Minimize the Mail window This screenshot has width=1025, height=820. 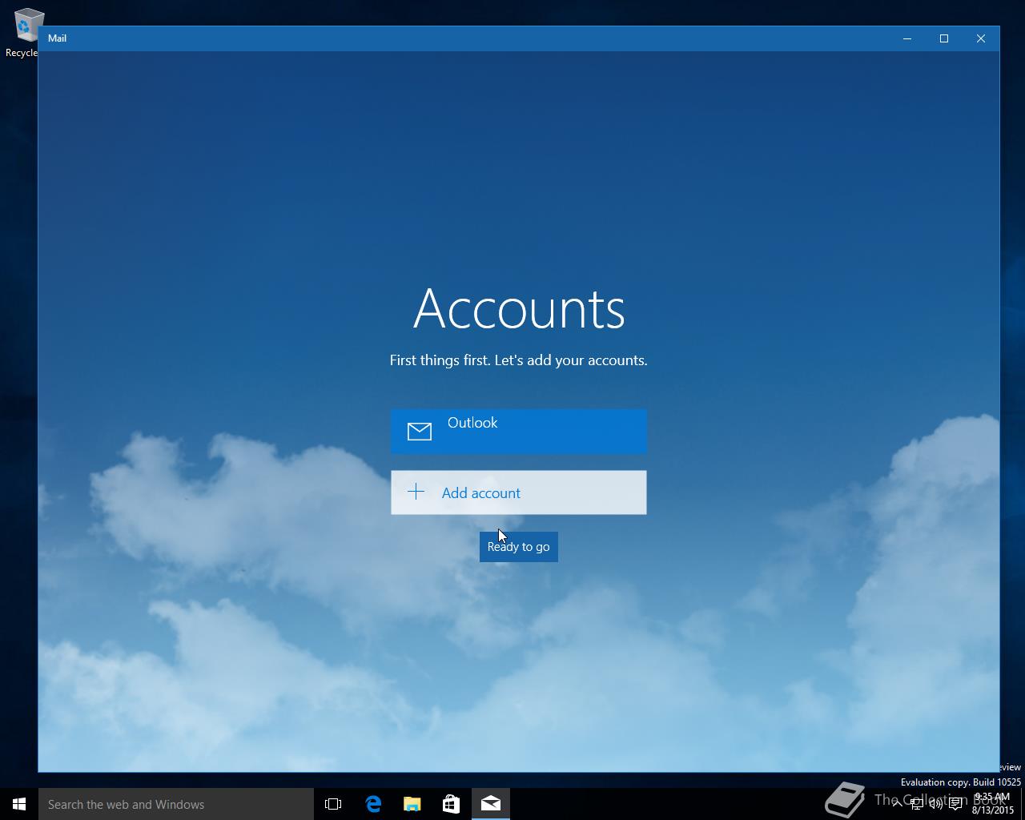pos(907,38)
